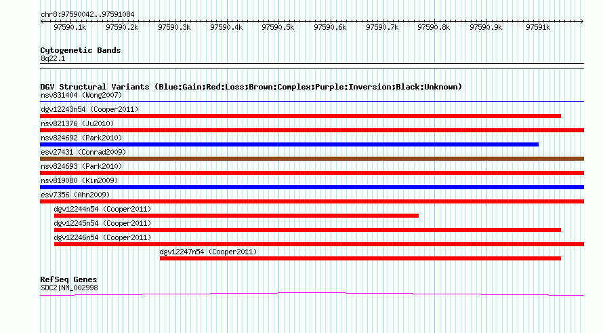Select the dgv12243n54 (Cooper2011) red loss bar

coord(300,116)
